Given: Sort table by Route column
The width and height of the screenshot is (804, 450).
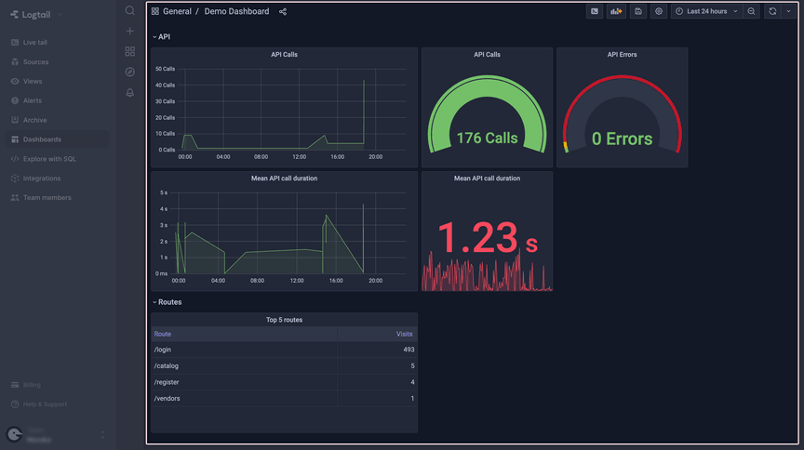Looking at the screenshot, I should [x=163, y=334].
